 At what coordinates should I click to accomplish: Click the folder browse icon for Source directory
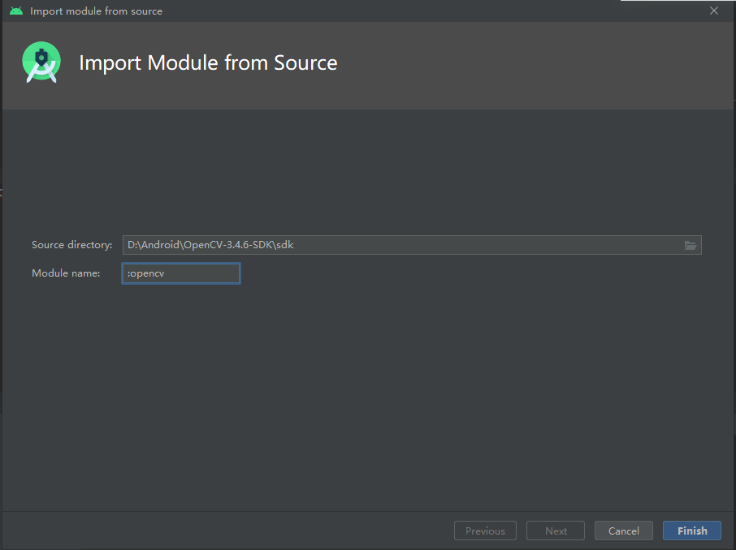[x=691, y=245]
